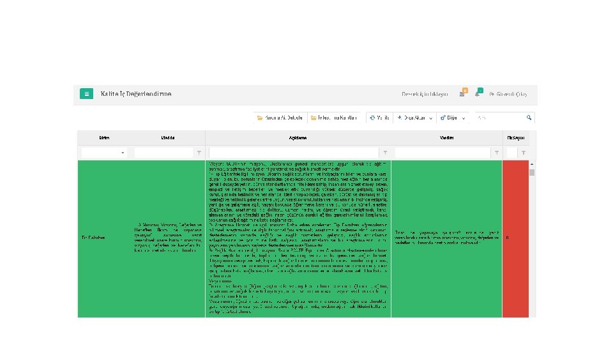Focus the Verilen column filter input

pyautogui.click(x=443, y=153)
